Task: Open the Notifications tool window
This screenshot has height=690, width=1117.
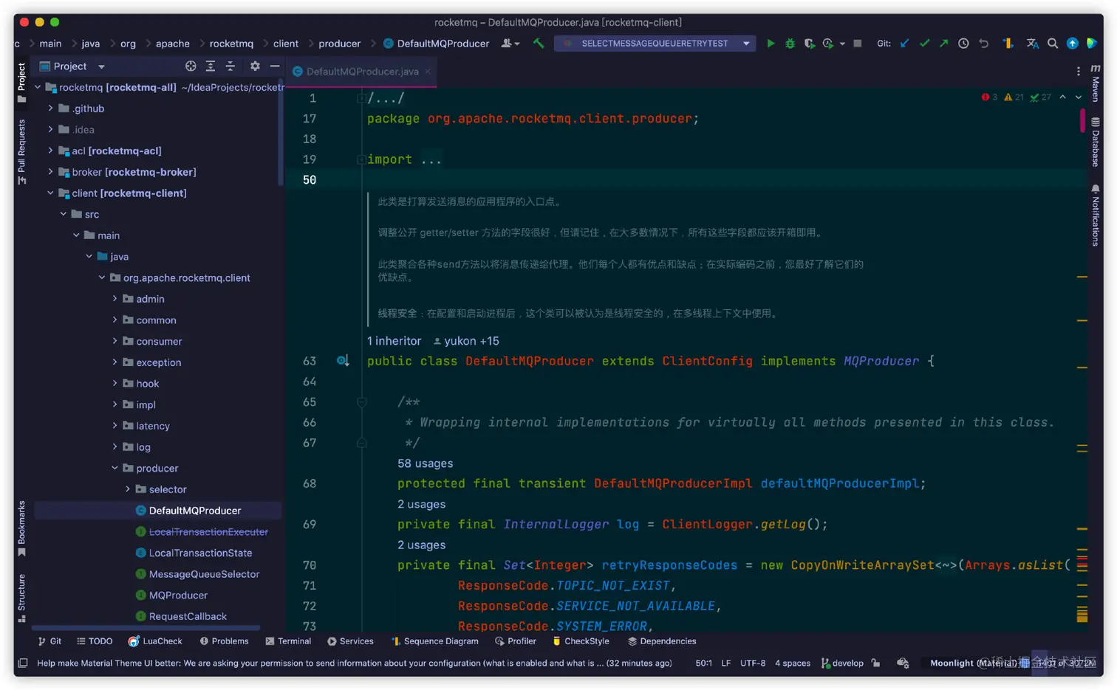Action: (x=1096, y=215)
